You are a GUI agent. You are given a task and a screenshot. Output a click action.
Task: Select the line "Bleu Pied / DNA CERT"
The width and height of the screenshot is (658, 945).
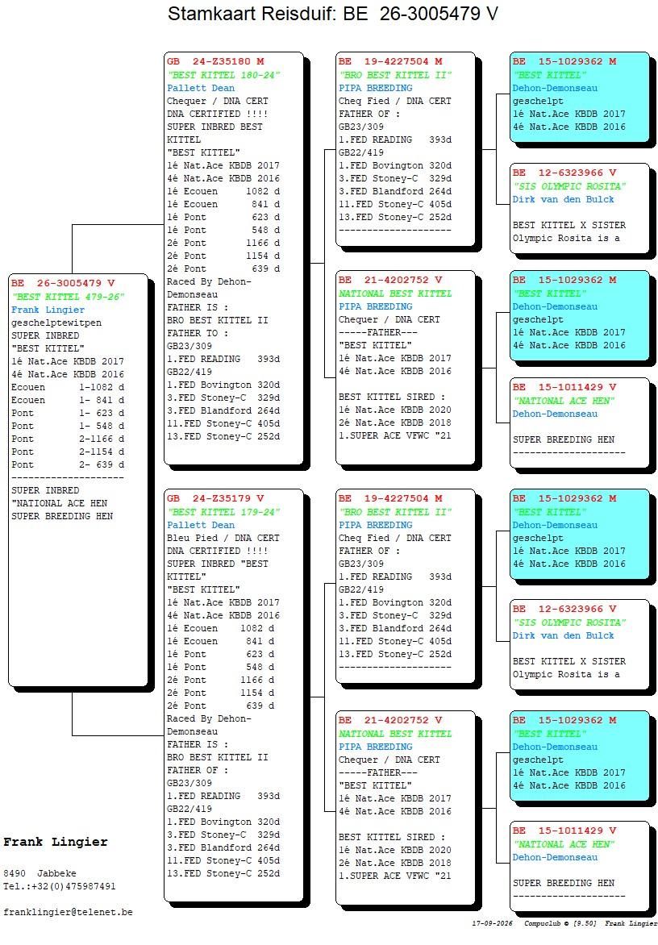pos(223,538)
